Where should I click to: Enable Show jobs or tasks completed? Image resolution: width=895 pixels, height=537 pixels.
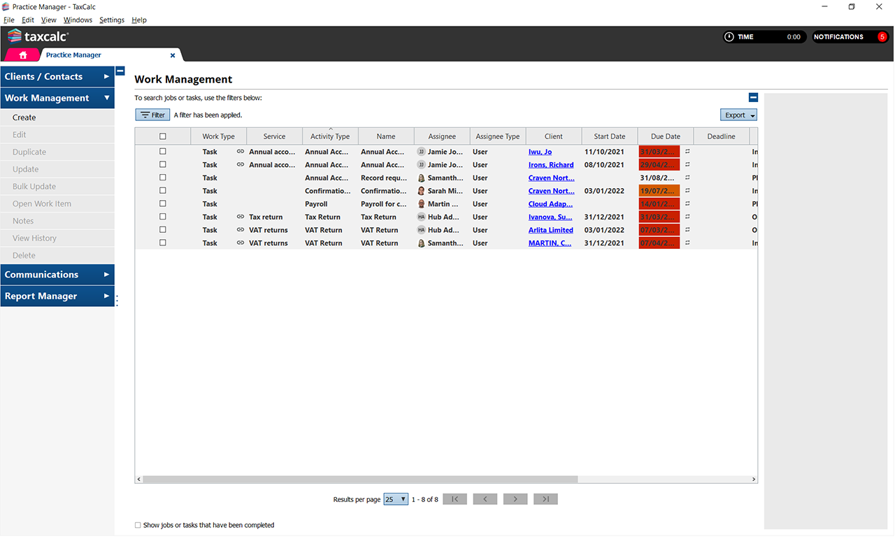[137, 525]
